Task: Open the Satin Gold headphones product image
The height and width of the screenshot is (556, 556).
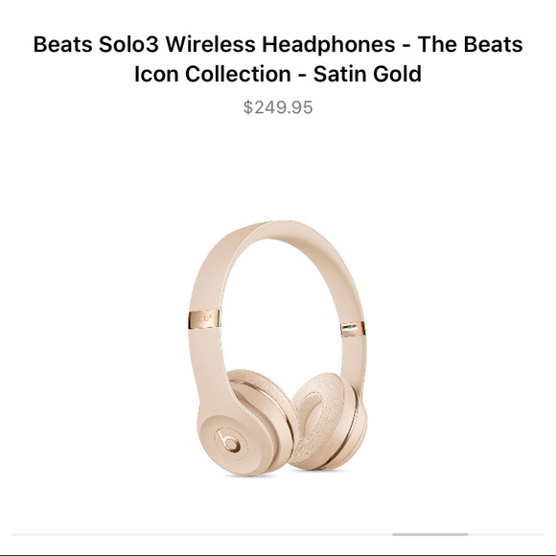Action: pos(277,348)
